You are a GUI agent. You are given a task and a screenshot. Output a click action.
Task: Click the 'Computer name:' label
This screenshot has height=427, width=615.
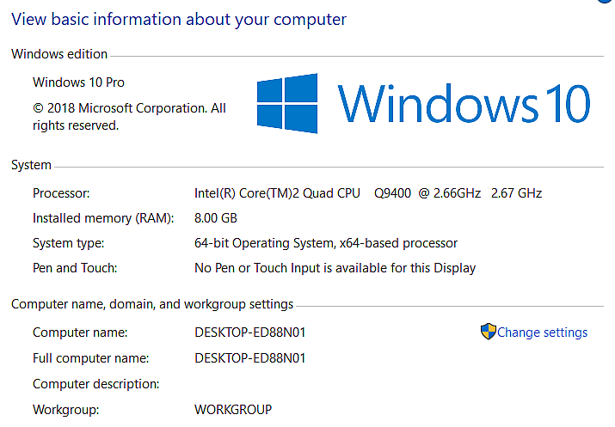click(x=80, y=332)
